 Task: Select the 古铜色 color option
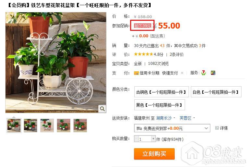(161, 92)
